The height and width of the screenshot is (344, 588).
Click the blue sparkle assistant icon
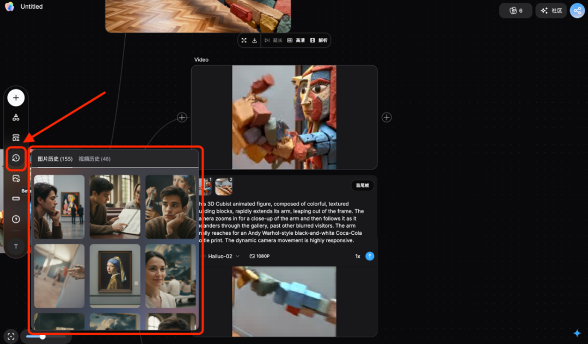(x=577, y=333)
